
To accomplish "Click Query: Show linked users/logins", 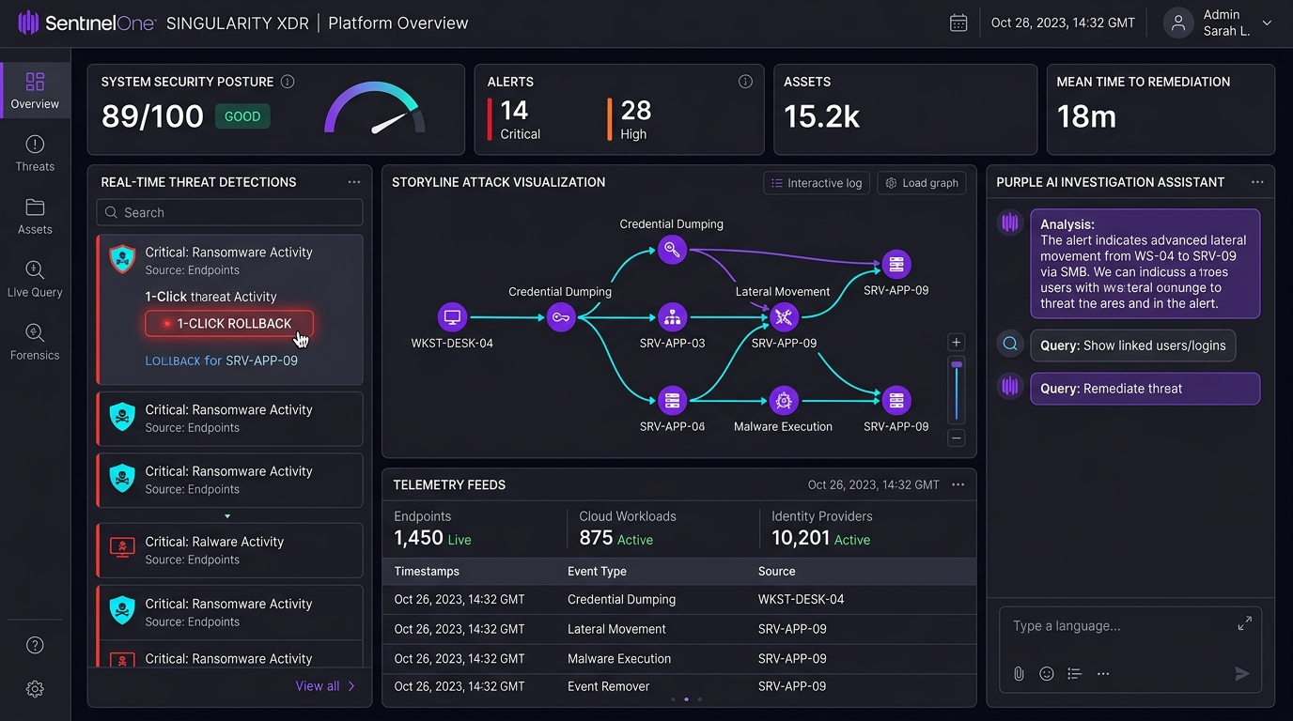I will tap(1133, 345).
